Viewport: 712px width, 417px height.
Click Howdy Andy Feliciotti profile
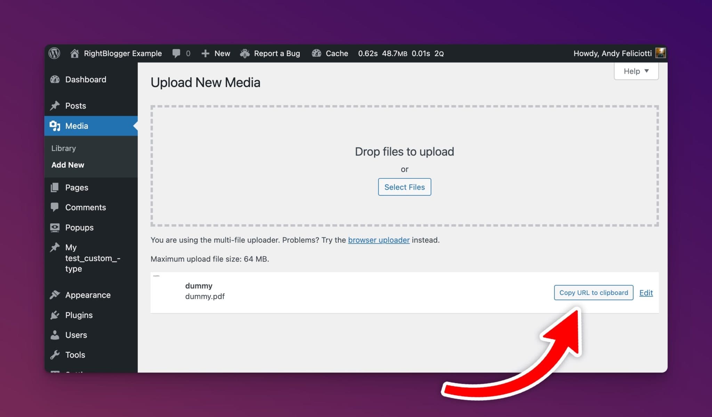coord(618,53)
